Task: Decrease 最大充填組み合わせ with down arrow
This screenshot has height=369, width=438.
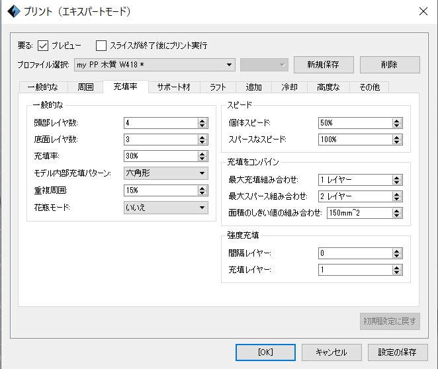Action: 397,183
